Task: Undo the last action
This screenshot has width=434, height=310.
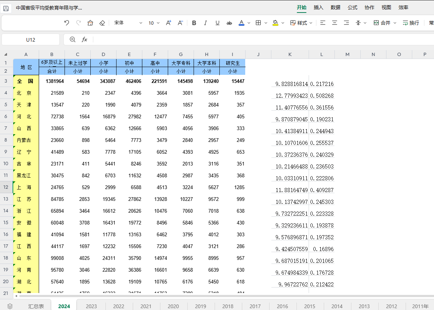Action: [x=66, y=23]
